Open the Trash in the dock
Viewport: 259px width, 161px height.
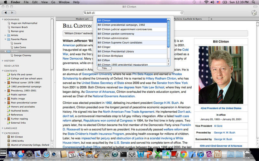pos(248,154)
